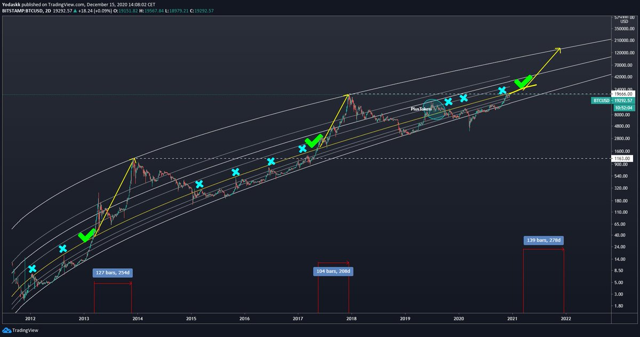Expand the 127 bars, 254d measurement label

113,272
